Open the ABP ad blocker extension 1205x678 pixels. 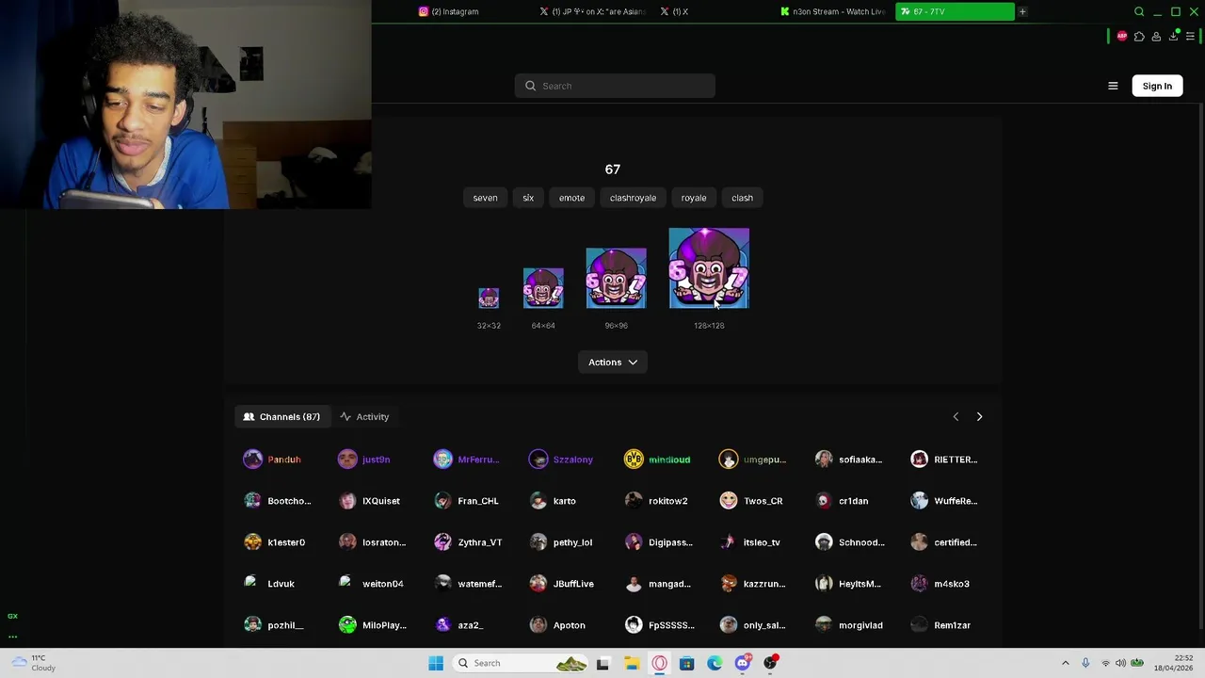click(x=1121, y=36)
